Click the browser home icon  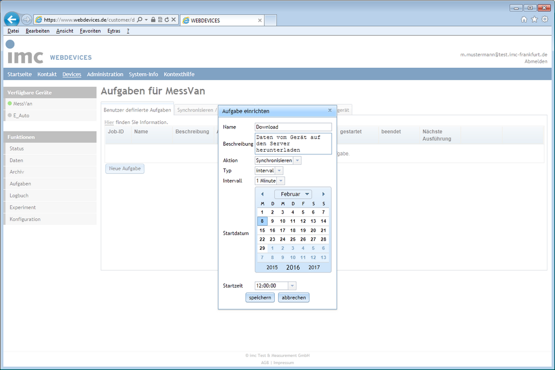point(524,20)
